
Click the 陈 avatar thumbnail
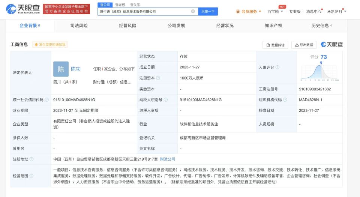click(61, 69)
